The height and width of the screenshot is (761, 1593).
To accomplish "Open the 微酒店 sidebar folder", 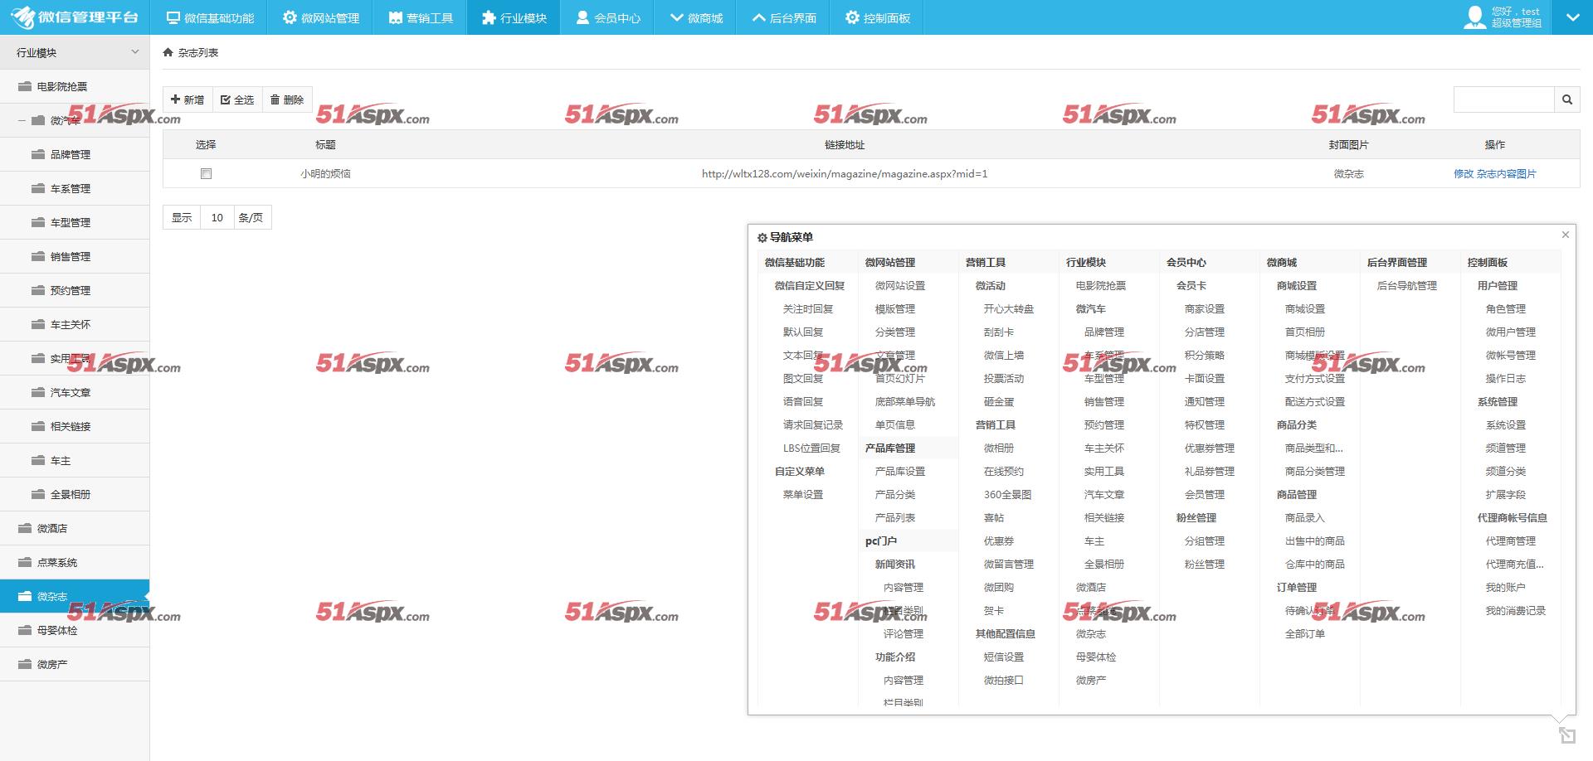I will [x=75, y=528].
